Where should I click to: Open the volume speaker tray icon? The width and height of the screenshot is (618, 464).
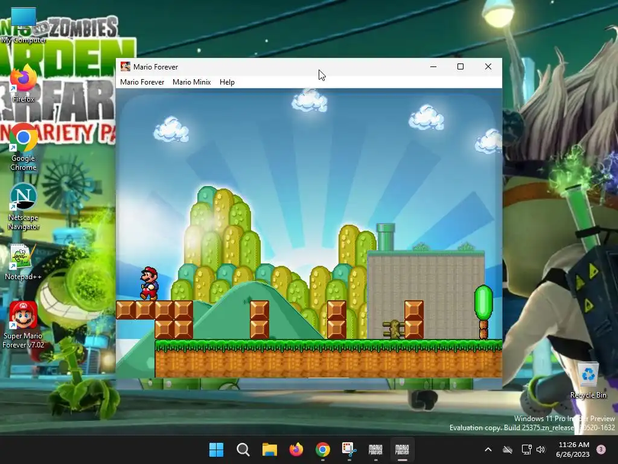pos(541,449)
